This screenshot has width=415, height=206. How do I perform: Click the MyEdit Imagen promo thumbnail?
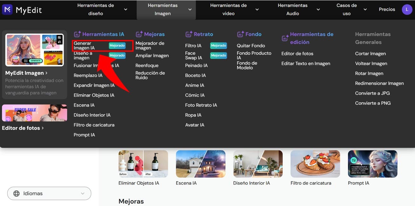(x=35, y=50)
